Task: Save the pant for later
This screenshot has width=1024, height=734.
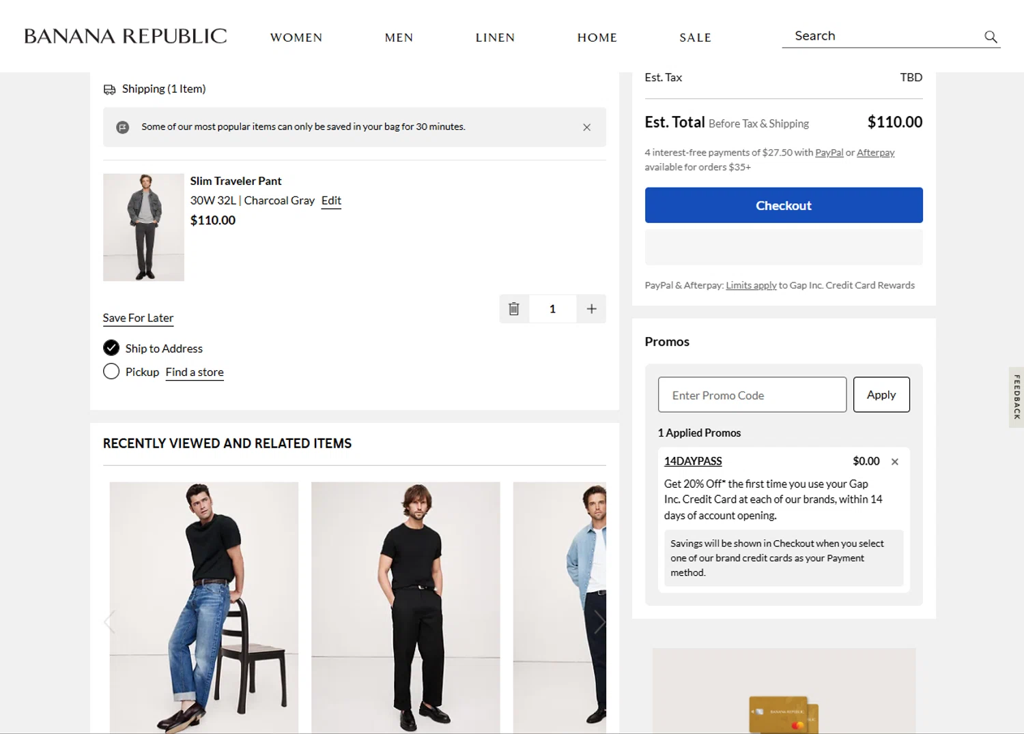Action: click(x=138, y=318)
